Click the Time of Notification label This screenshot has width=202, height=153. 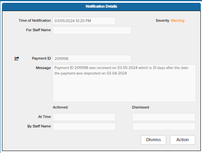pyautogui.click(x=35, y=21)
